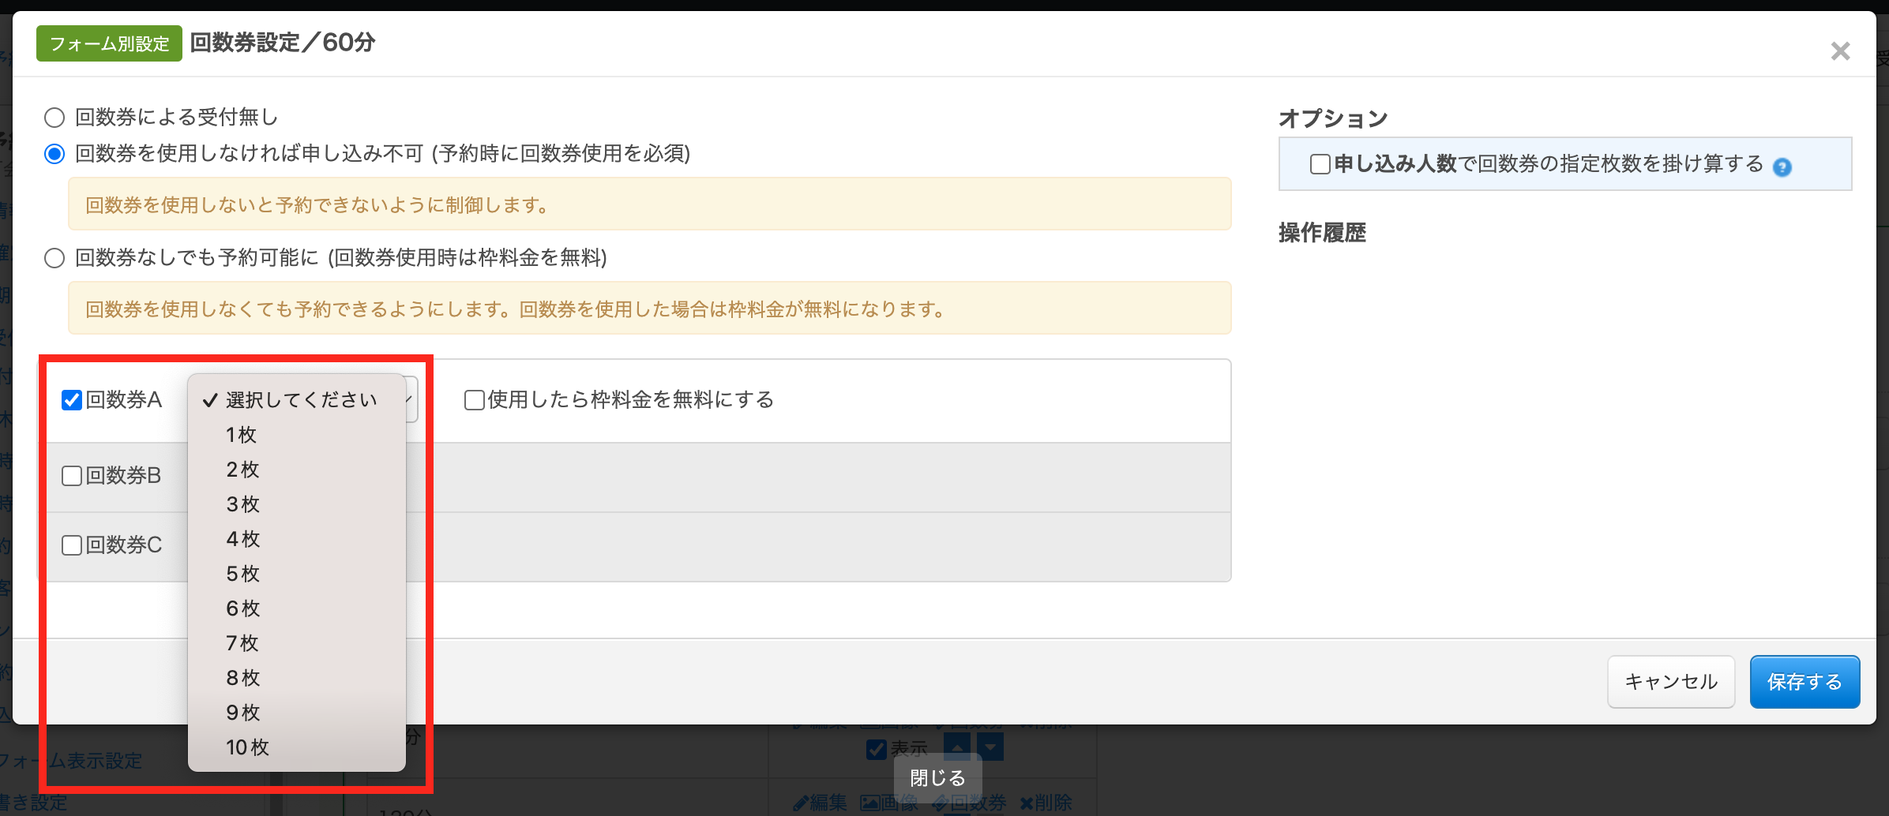Select the 回数券による受付無し radio button
1889x816 pixels.
(54, 118)
